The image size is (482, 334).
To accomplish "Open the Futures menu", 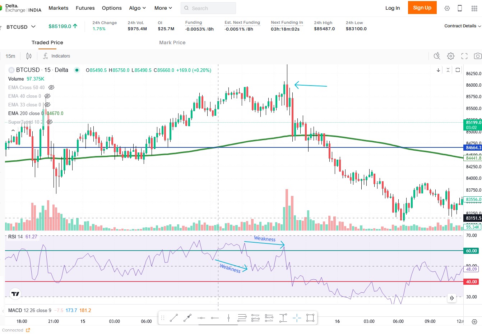I will click(x=85, y=8).
